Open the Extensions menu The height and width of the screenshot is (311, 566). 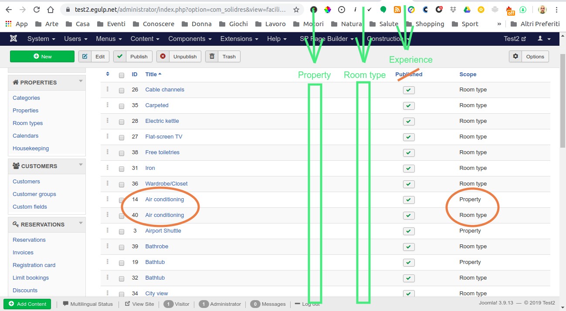[x=239, y=39]
